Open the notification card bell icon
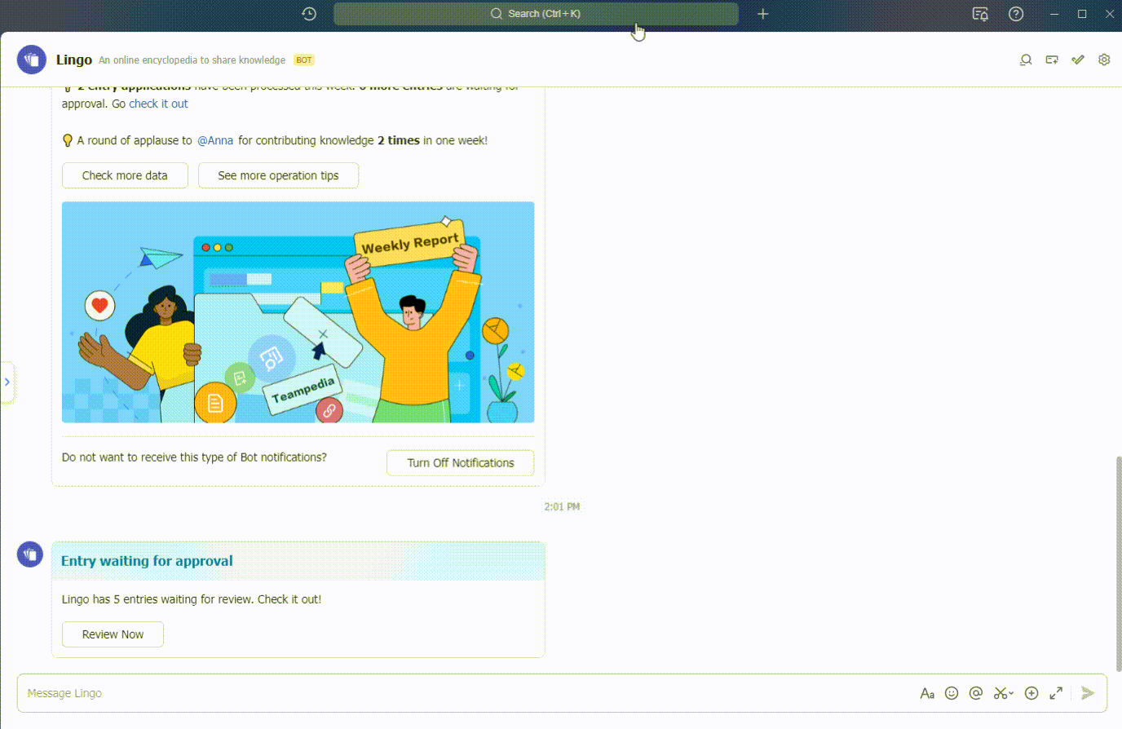The image size is (1122, 729). pos(980,14)
